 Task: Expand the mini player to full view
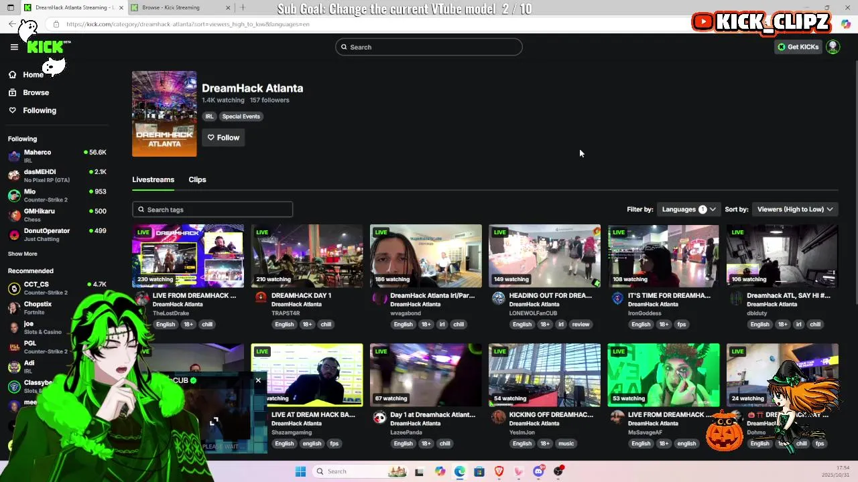[x=214, y=421]
